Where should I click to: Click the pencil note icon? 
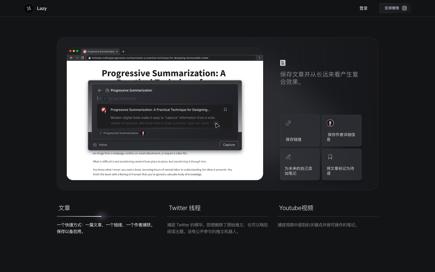(288, 157)
